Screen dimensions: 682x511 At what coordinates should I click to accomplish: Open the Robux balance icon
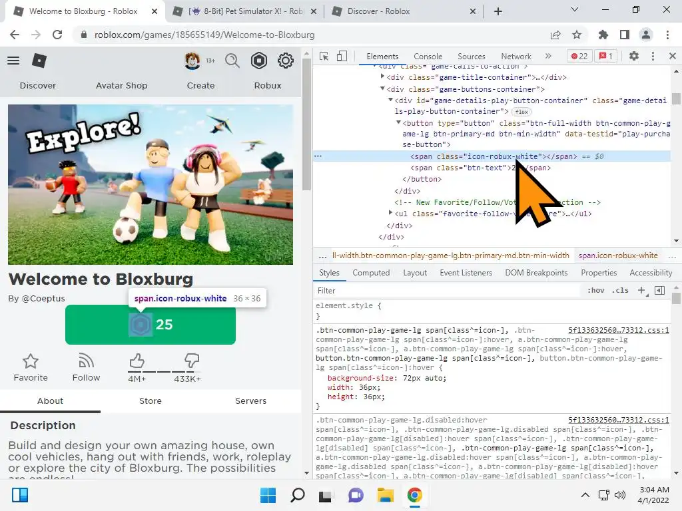[259, 61]
